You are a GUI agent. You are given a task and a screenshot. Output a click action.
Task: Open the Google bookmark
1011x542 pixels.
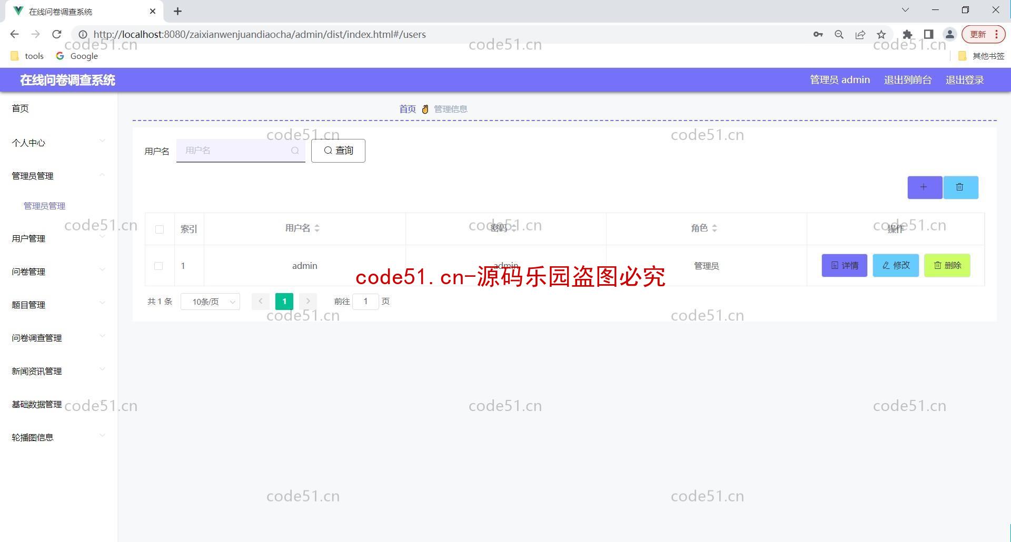pos(77,56)
